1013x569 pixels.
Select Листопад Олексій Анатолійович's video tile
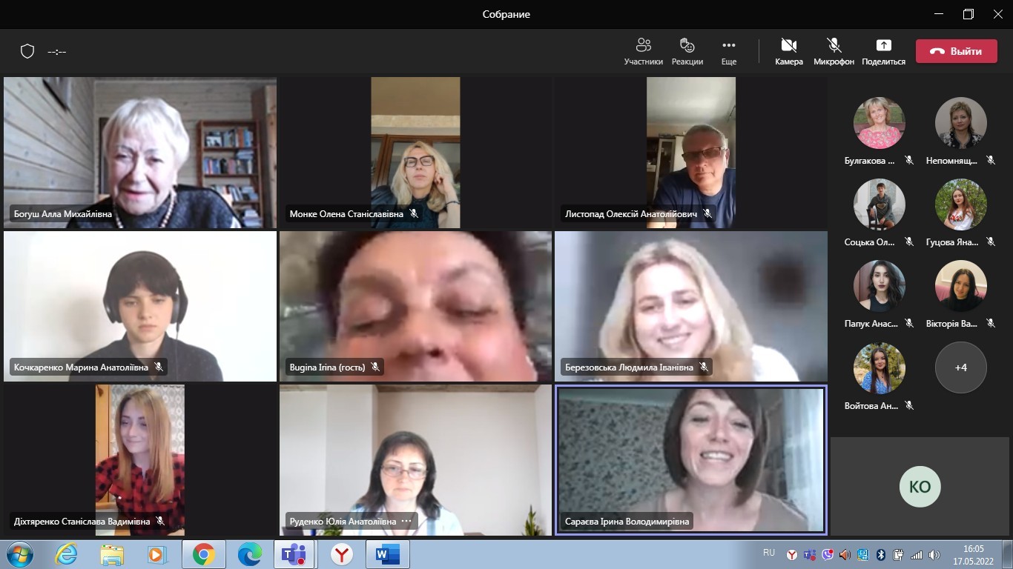click(x=691, y=153)
